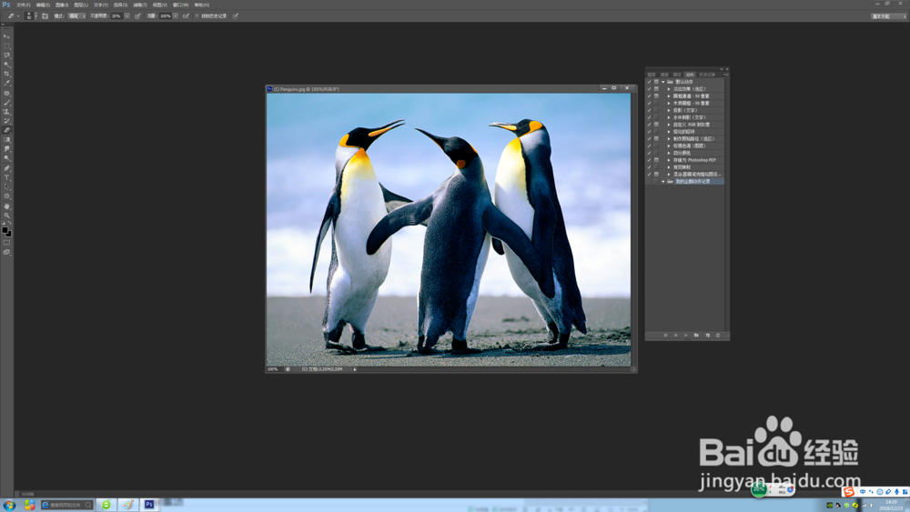Select the Move tool
The height and width of the screenshot is (512, 910).
click(x=7, y=36)
